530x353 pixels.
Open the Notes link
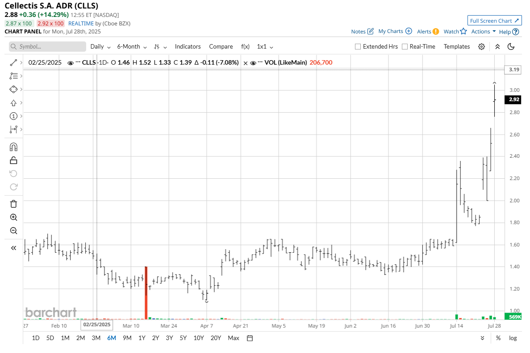tap(358, 31)
